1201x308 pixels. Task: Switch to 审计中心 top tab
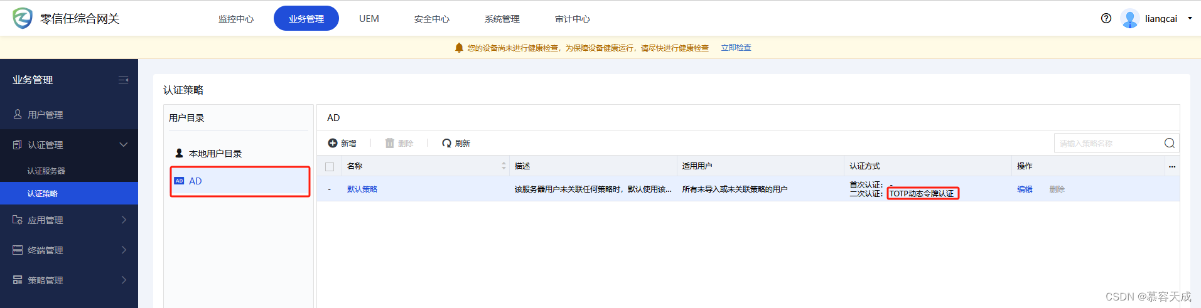[573, 19]
